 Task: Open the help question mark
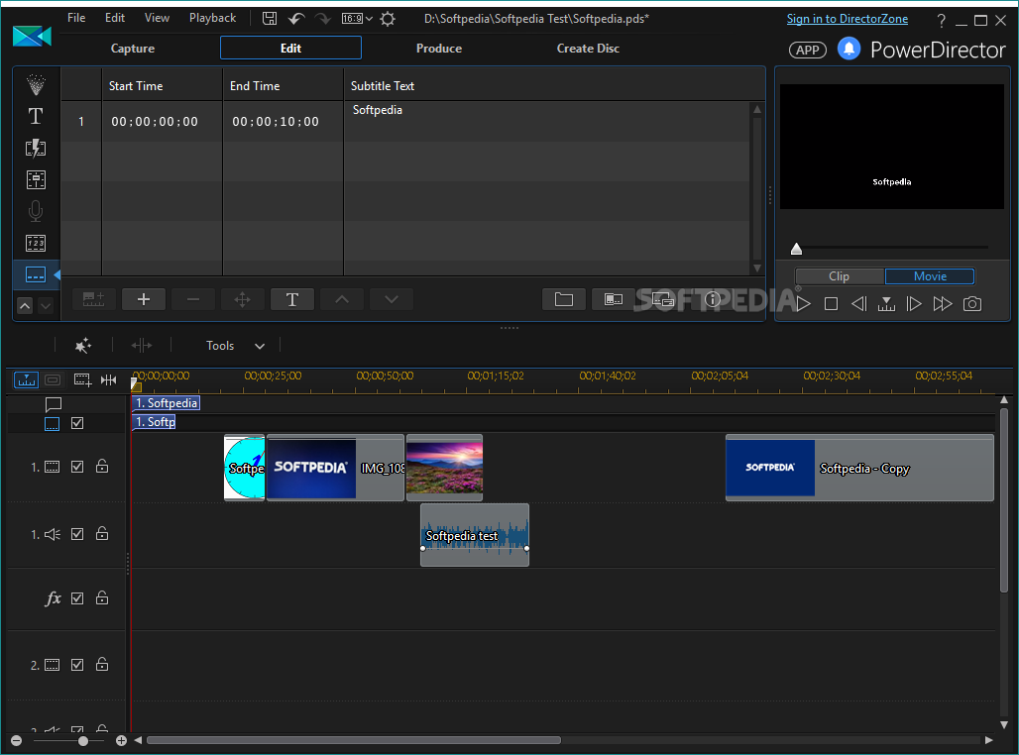coord(941,20)
